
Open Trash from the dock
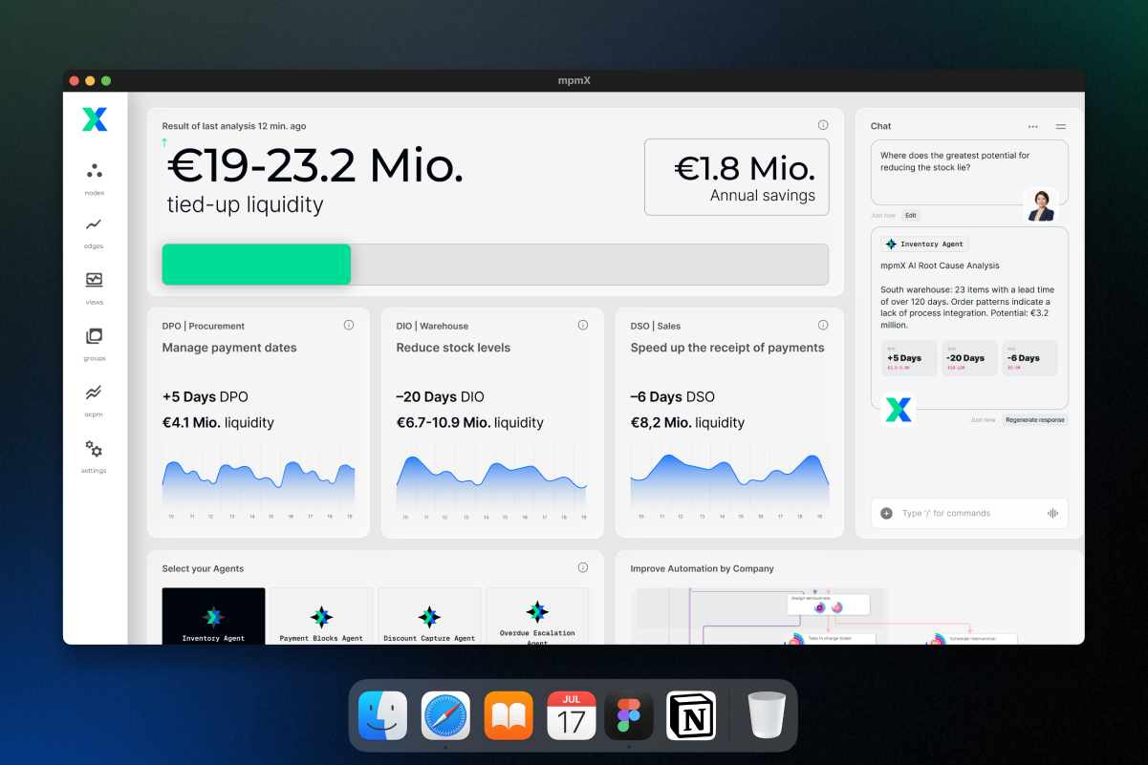click(x=767, y=715)
